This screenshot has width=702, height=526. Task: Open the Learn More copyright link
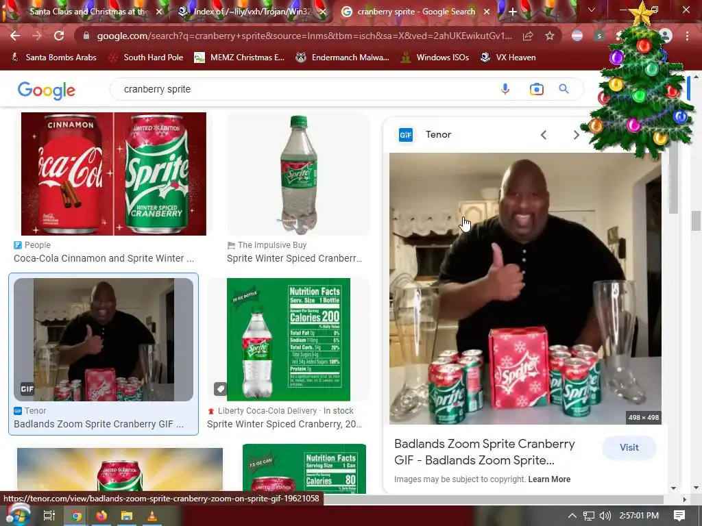click(x=549, y=479)
